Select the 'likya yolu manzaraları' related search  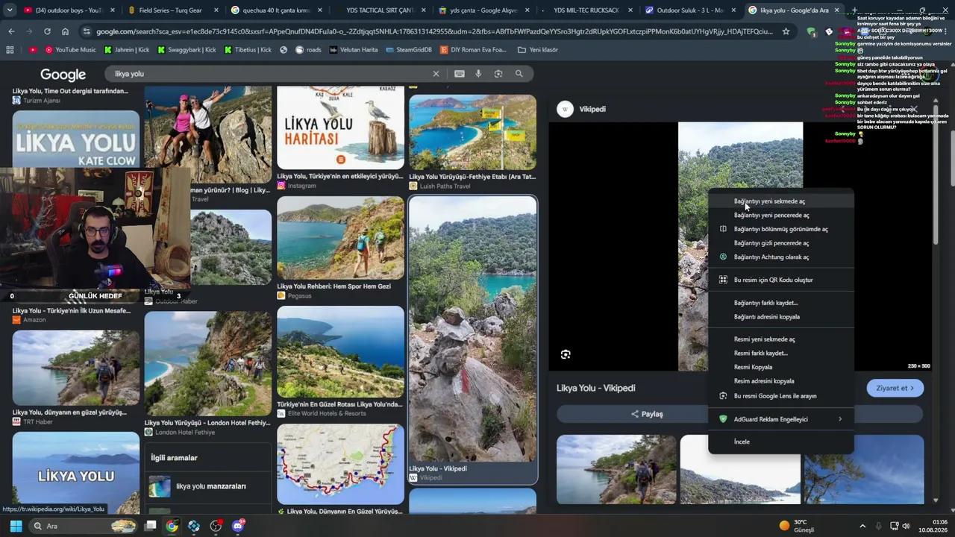pyautogui.click(x=208, y=486)
